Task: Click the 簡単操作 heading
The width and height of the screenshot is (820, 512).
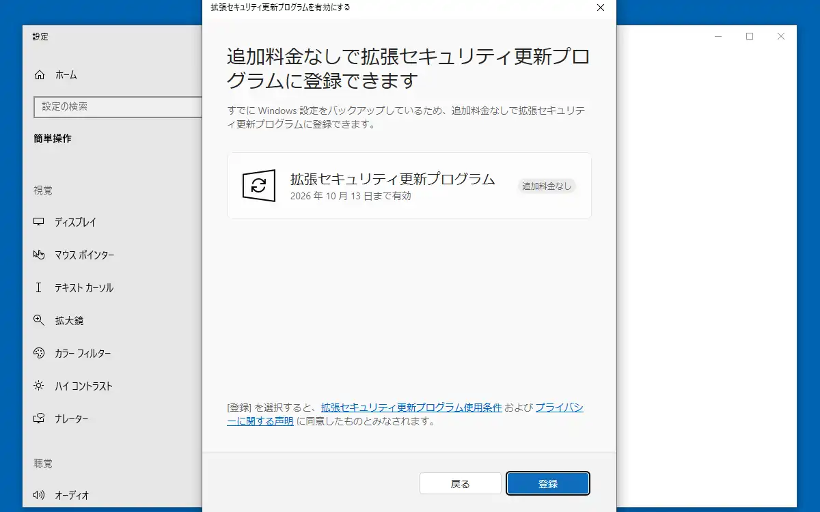Action: click(53, 139)
